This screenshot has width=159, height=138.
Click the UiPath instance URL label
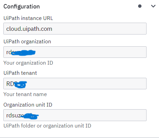28,18
